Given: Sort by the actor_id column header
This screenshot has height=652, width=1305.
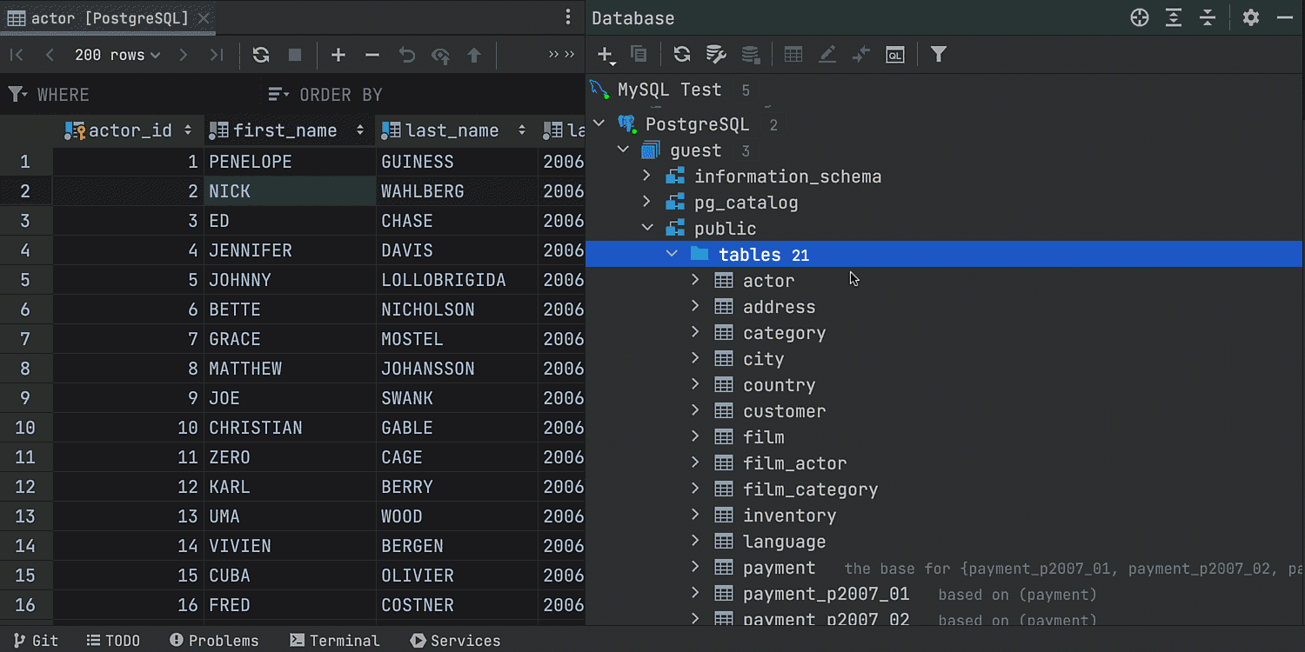Looking at the screenshot, I should click(129, 130).
